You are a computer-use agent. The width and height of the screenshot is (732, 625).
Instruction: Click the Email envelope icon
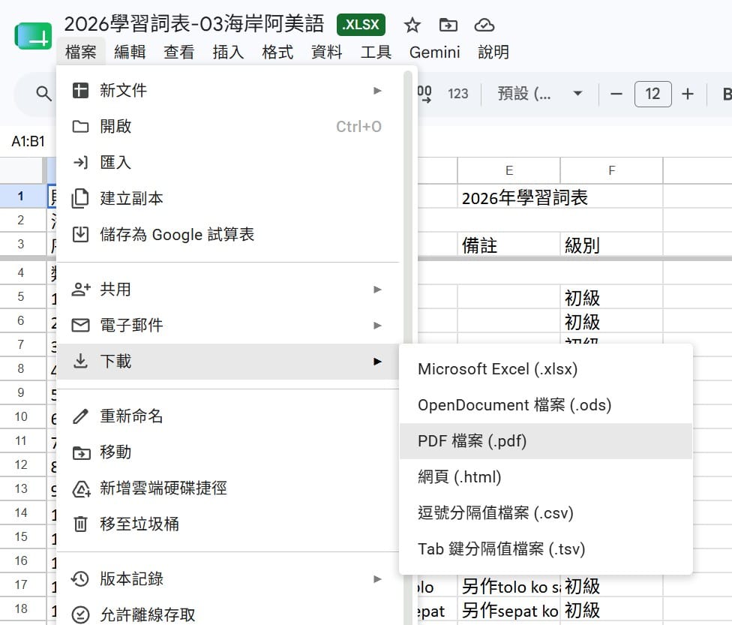(80, 325)
